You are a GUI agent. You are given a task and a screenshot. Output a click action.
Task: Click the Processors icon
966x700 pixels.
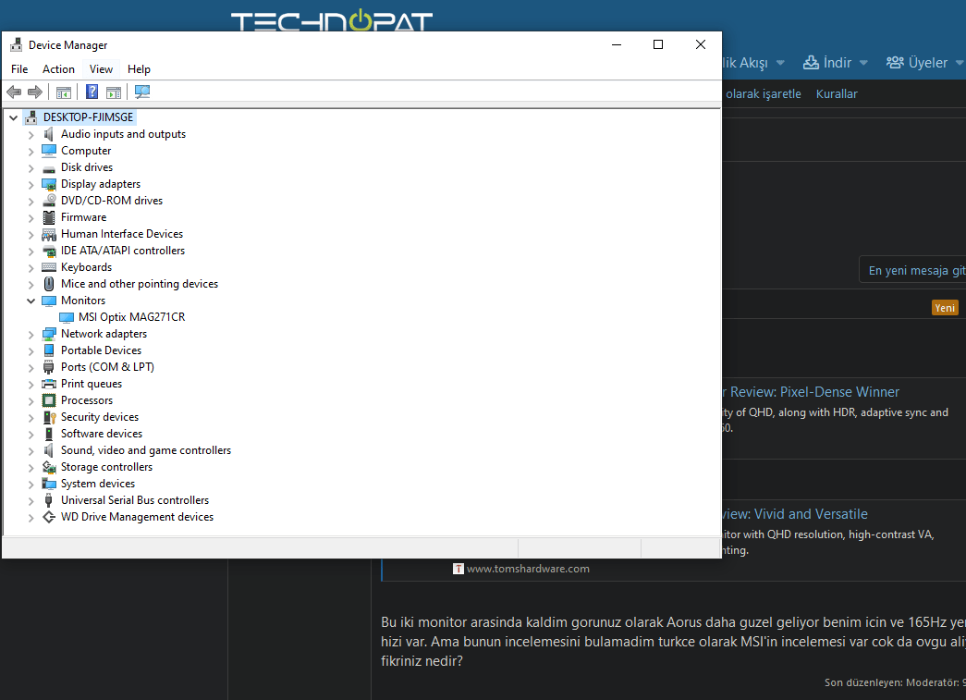pos(49,399)
